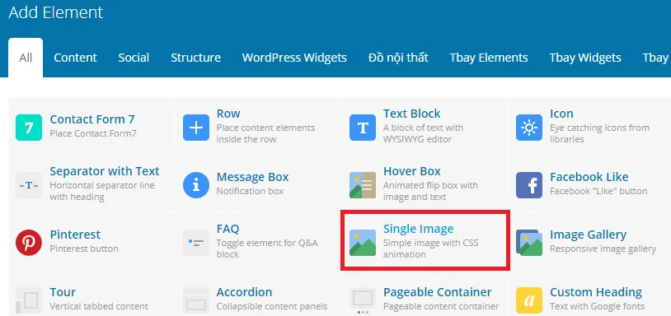Switch to the Content tab
This screenshot has height=316, width=671.
coord(75,58)
